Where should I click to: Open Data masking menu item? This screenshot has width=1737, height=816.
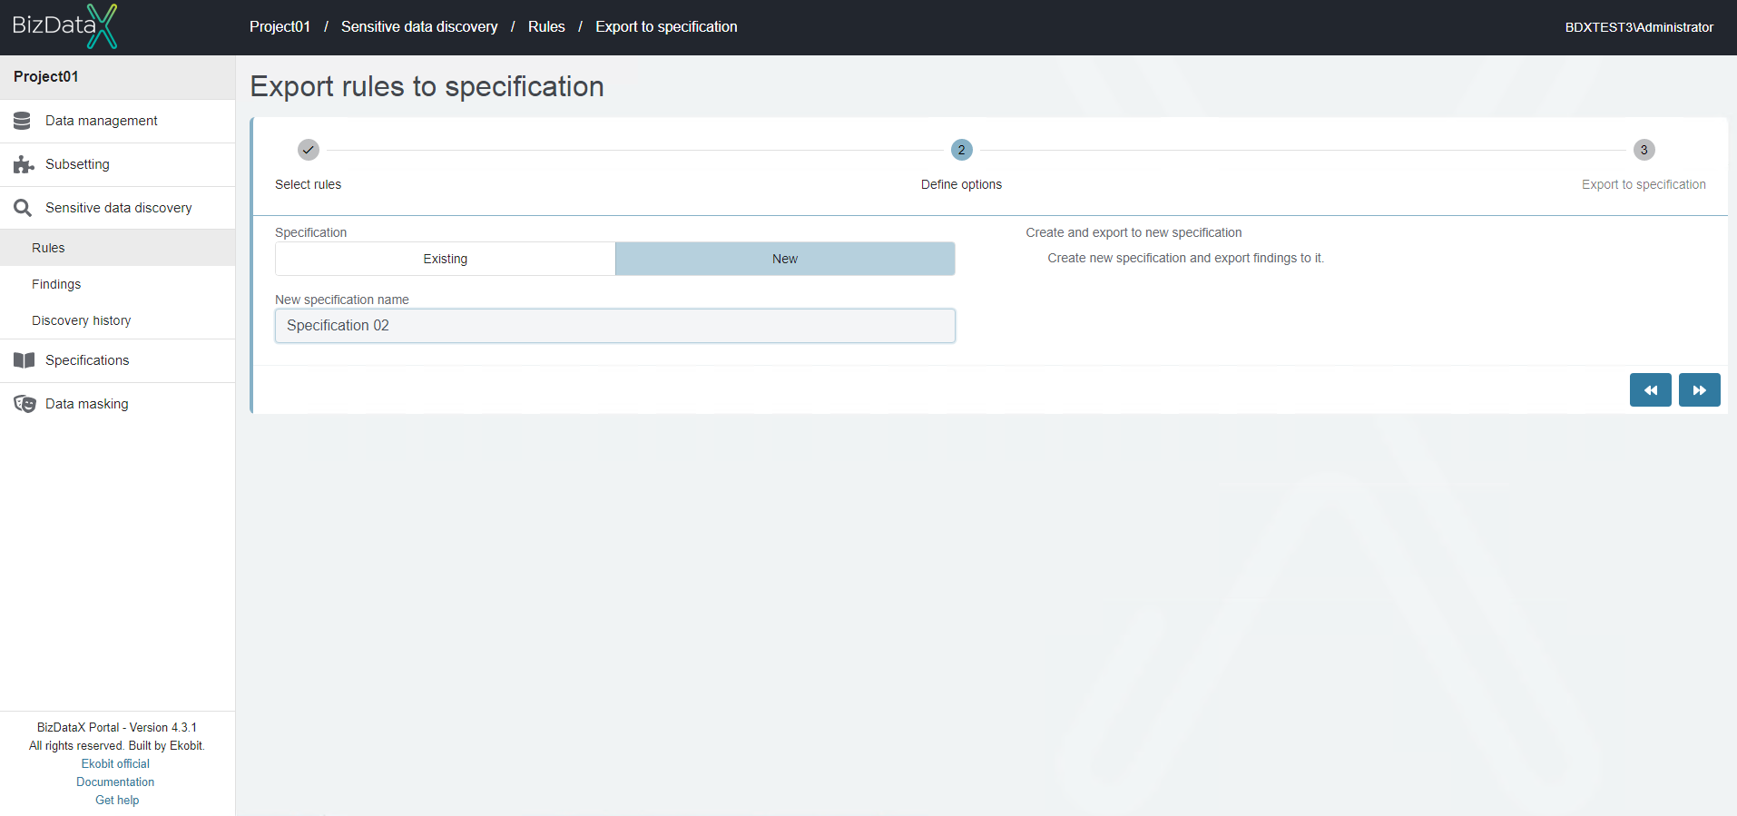(x=118, y=404)
